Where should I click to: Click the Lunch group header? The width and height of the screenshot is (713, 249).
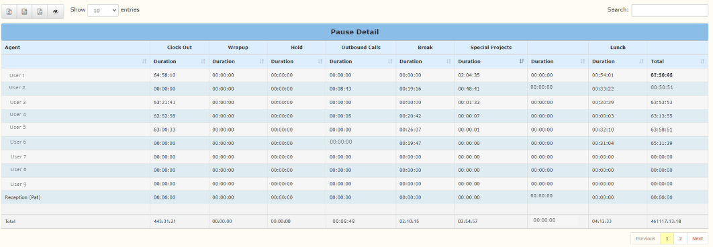click(x=618, y=47)
